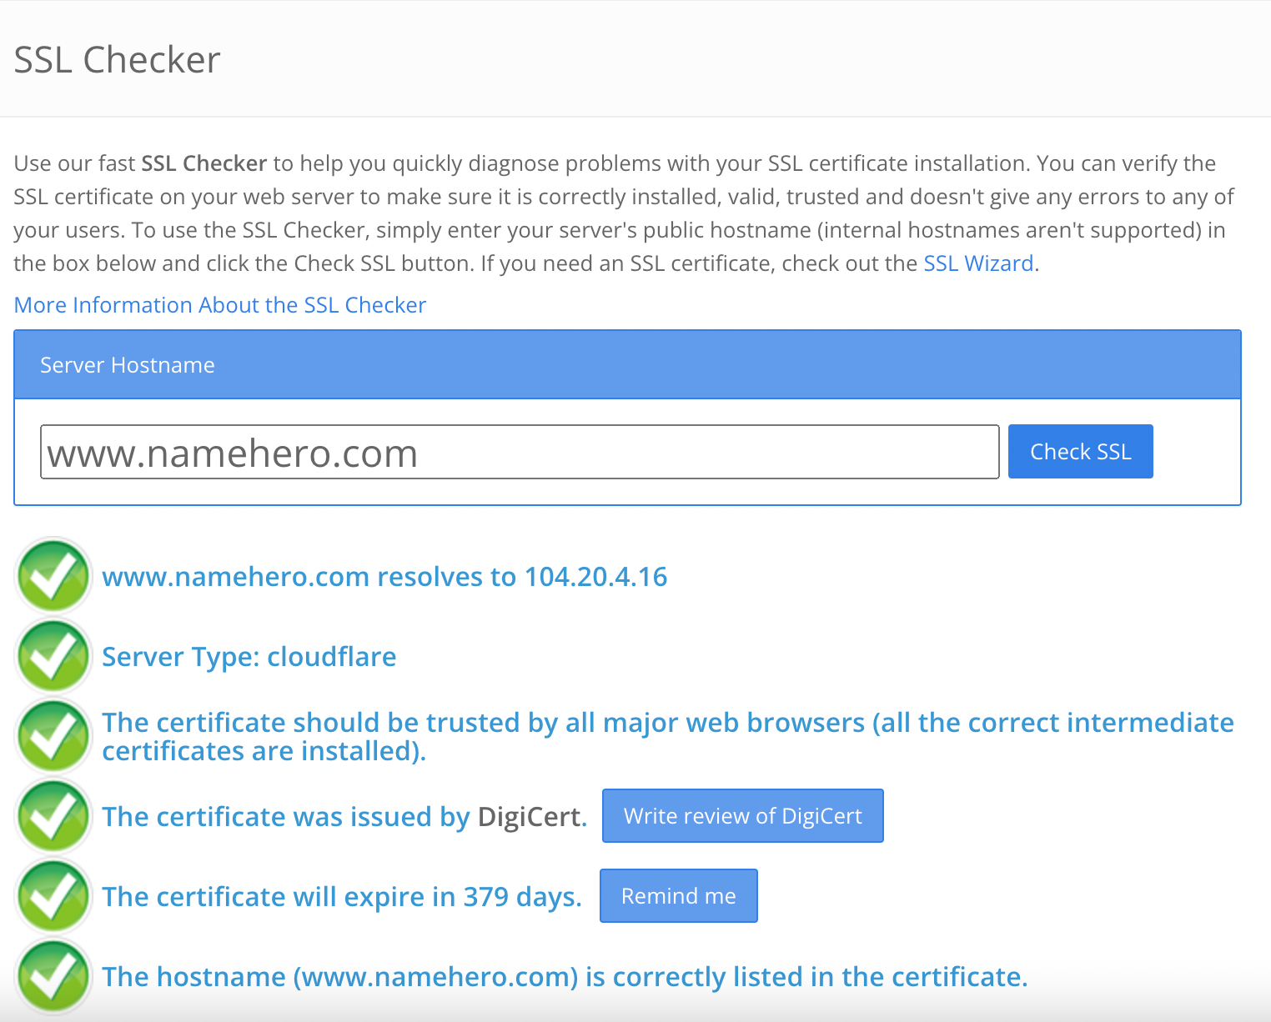Viewport: 1271px width, 1022px height.
Task: Click the green checkmark next to issued by DigiCert
Action: tap(53, 816)
